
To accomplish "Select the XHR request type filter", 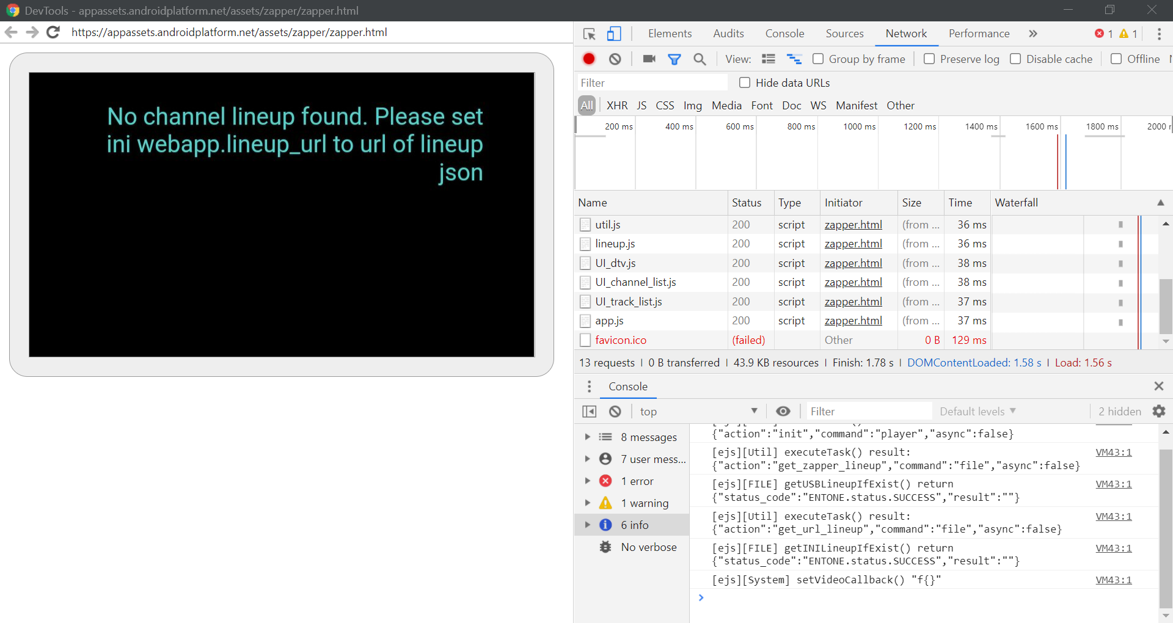I will [617, 106].
